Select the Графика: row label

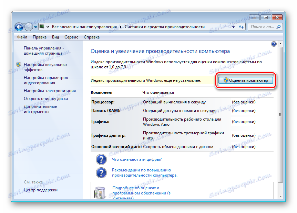tap(100, 122)
